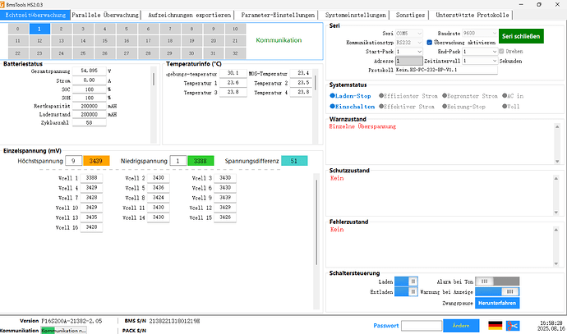Uncheck Überwachung aktivieren checkbox
This screenshot has width=567, height=334.
(x=429, y=42)
